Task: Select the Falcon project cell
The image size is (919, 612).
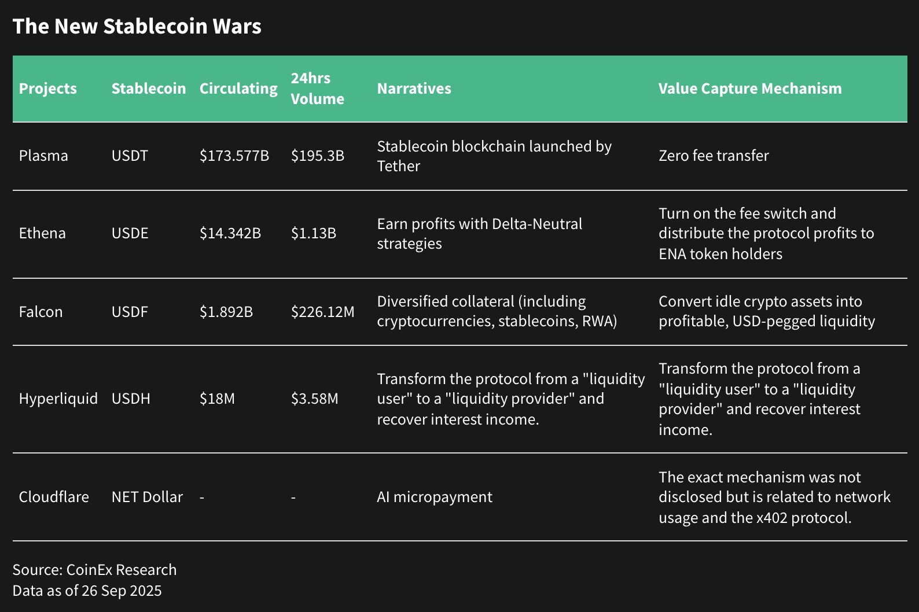Action: 41,312
